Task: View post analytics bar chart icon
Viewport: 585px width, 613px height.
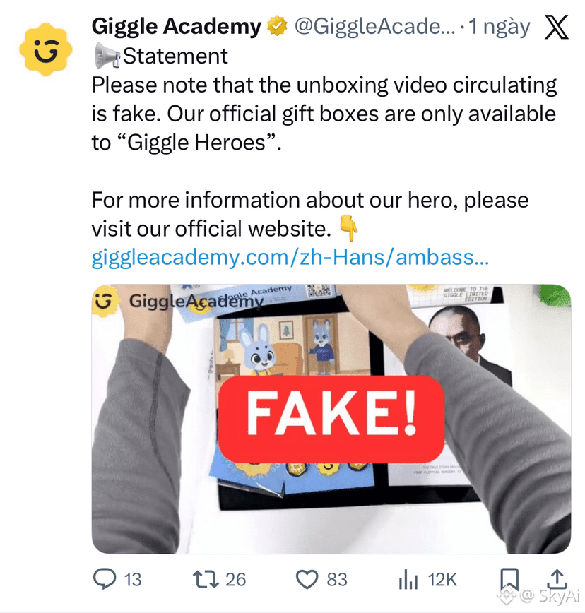Action: pos(408,579)
